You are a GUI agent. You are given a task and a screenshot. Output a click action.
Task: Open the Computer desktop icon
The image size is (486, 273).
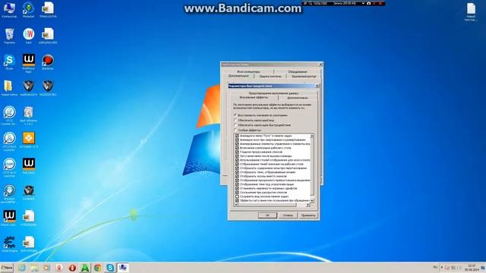point(9,10)
